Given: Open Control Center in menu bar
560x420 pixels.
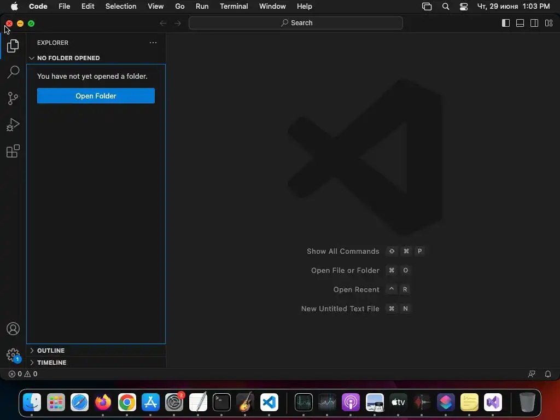Looking at the screenshot, I should click(464, 7).
